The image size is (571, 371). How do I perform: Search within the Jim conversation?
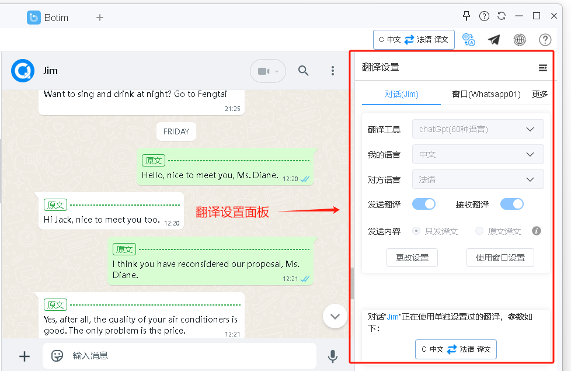304,71
